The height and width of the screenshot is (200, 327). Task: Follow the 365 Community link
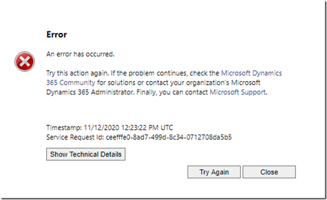tap(71, 83)
